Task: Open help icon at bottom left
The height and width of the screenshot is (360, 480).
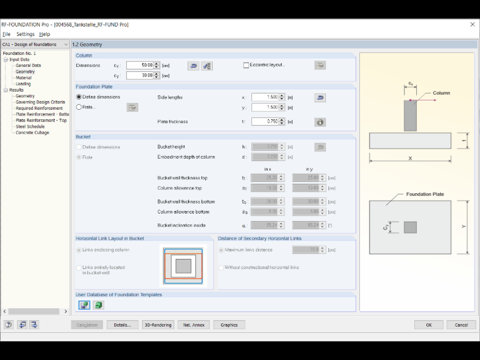Action: [9, 325]
